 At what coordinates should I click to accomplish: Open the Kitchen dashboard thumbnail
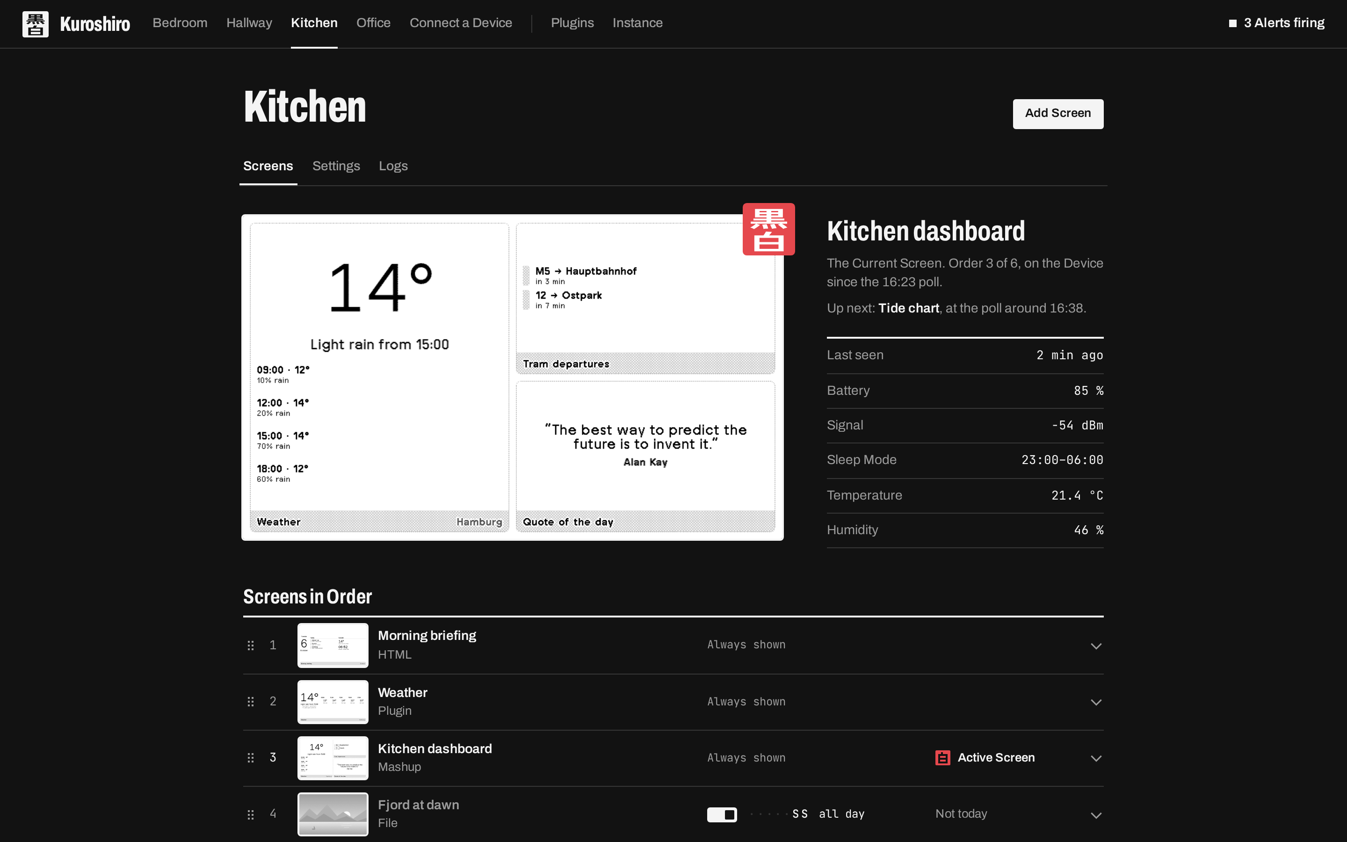332,758
